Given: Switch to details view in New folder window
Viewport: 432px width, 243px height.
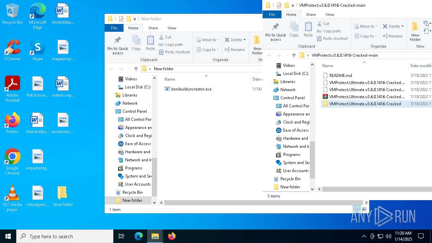Looking at the screenshot, I should pos(357,210).
